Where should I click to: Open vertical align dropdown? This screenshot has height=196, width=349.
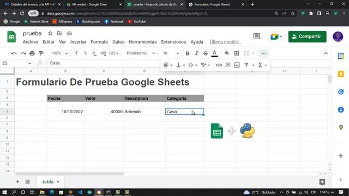click(180, 65)
